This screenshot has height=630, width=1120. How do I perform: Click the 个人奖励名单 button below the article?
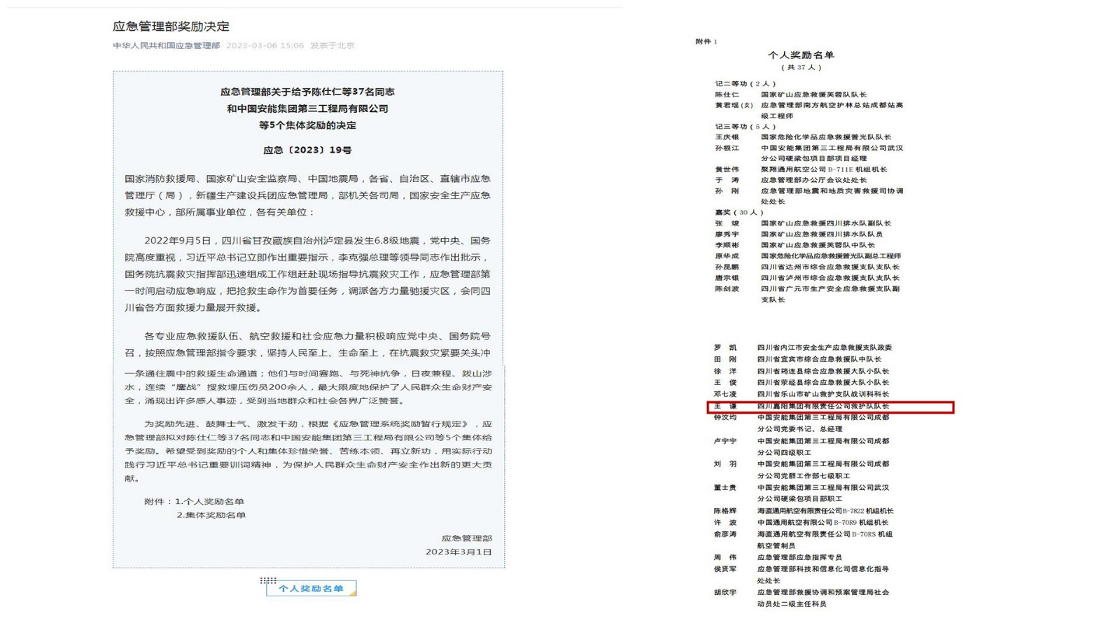tap(311, 589)
